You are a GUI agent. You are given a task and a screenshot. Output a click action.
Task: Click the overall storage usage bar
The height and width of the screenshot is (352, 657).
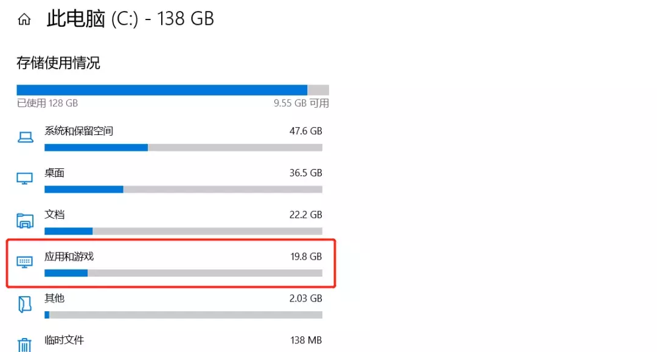point(173,90)
